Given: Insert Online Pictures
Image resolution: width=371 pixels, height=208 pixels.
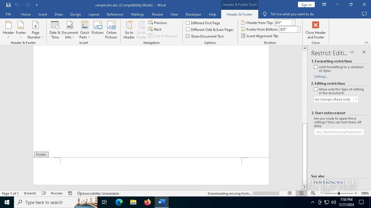Looking at the screenshot, I should 111,30.
